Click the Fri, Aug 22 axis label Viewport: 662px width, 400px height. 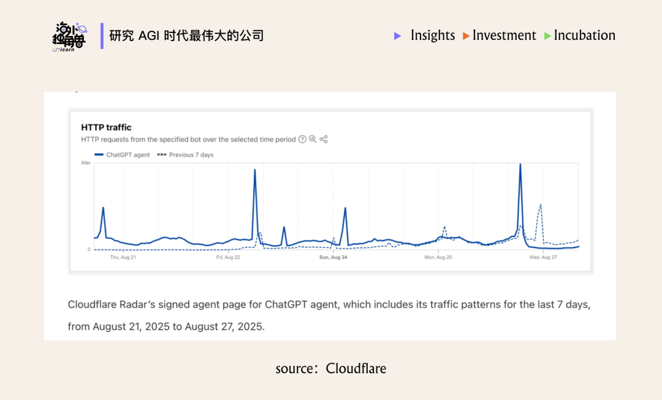pos(228,258)
